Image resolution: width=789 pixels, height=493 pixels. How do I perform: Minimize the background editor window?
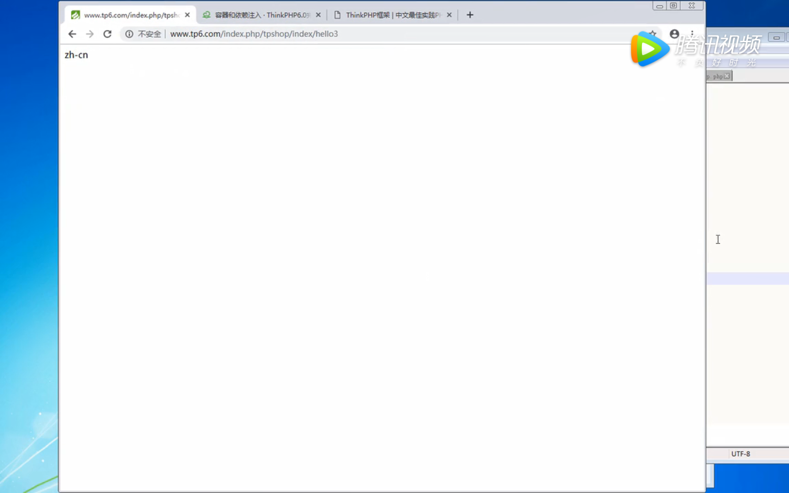(x=776, y=38)
